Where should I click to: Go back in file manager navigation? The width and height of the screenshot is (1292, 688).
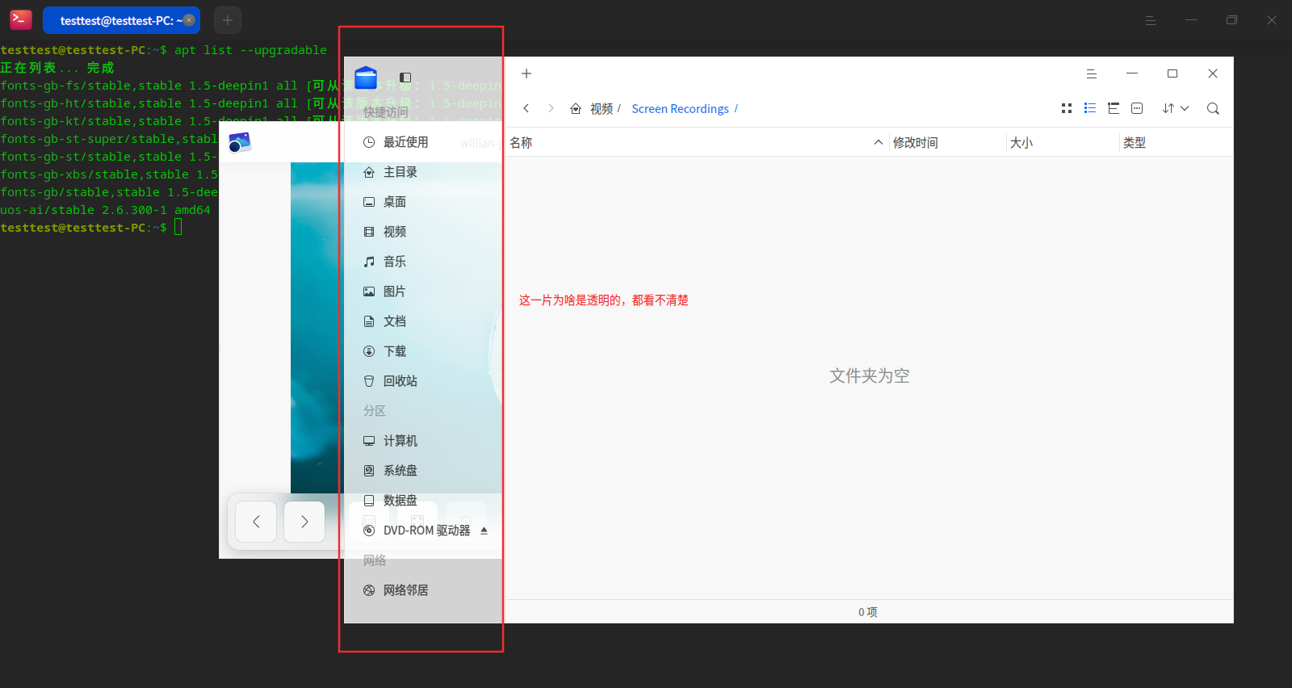click(526, 108)
